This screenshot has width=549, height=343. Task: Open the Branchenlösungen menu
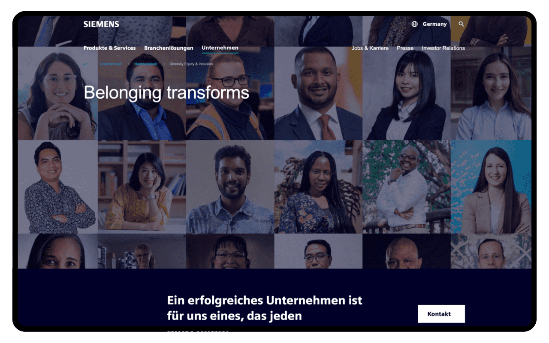pyautogui.click(x=169, y=48)
